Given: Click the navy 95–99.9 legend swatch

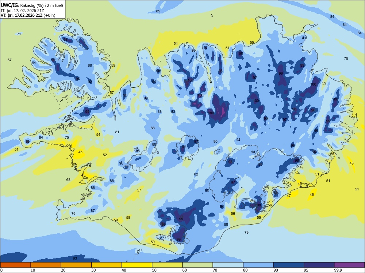Looking at the screenshot, I should tap(319, 265).
